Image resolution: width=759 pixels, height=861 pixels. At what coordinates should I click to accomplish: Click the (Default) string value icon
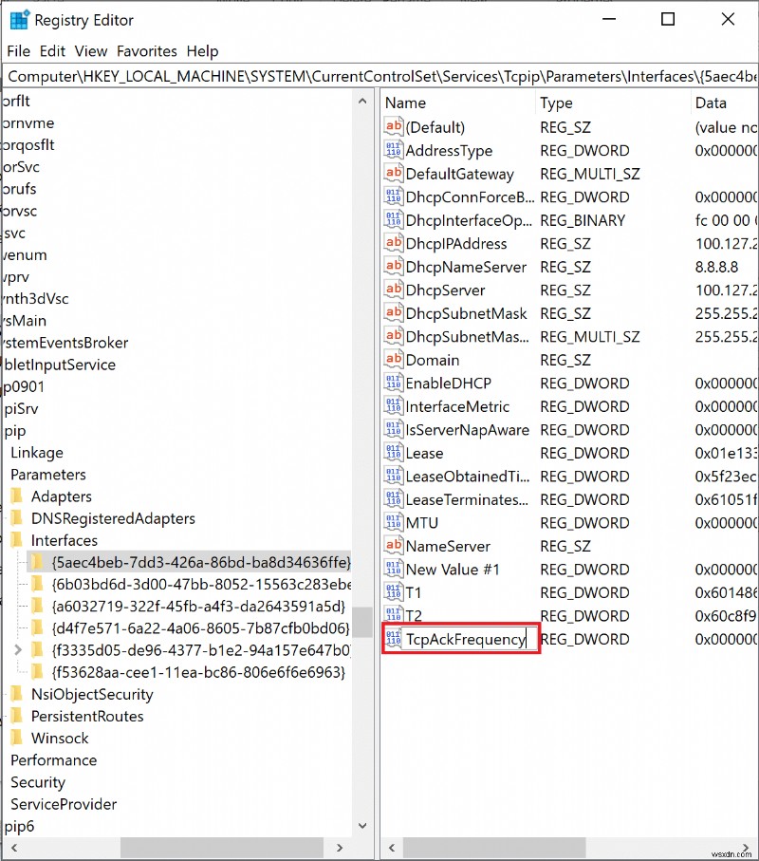[394, 127]
